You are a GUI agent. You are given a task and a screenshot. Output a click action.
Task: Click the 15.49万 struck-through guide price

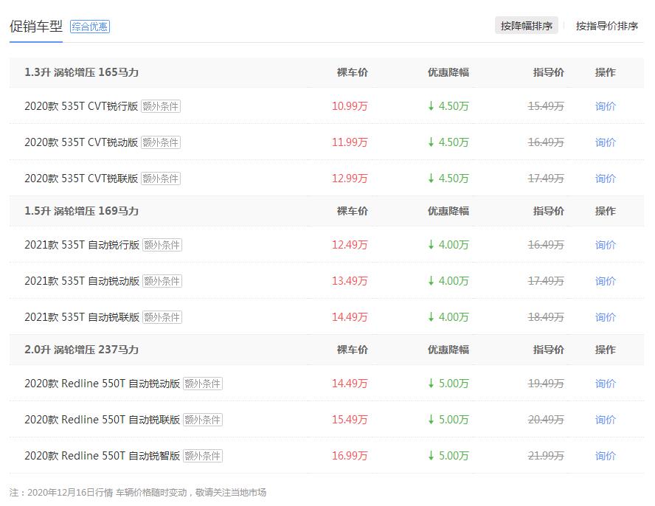(x=546, y=106)
